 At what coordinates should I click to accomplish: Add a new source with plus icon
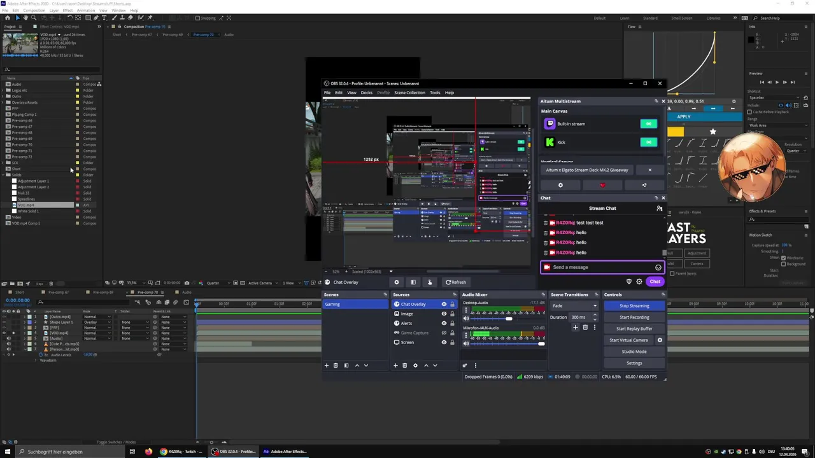click(395, 365)
